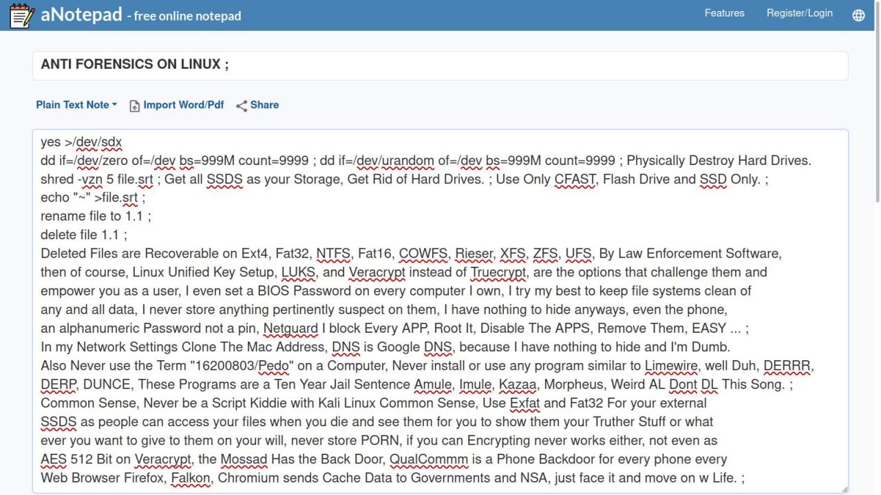Viewport: 881px width, 495px height.
Task: Place cursor on the 'yes >/dev/sdx' line
Action: [x=81, y=142]
